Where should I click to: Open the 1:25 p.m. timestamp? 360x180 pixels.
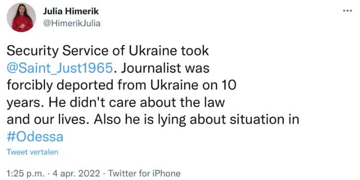click(x=27, y=173)
